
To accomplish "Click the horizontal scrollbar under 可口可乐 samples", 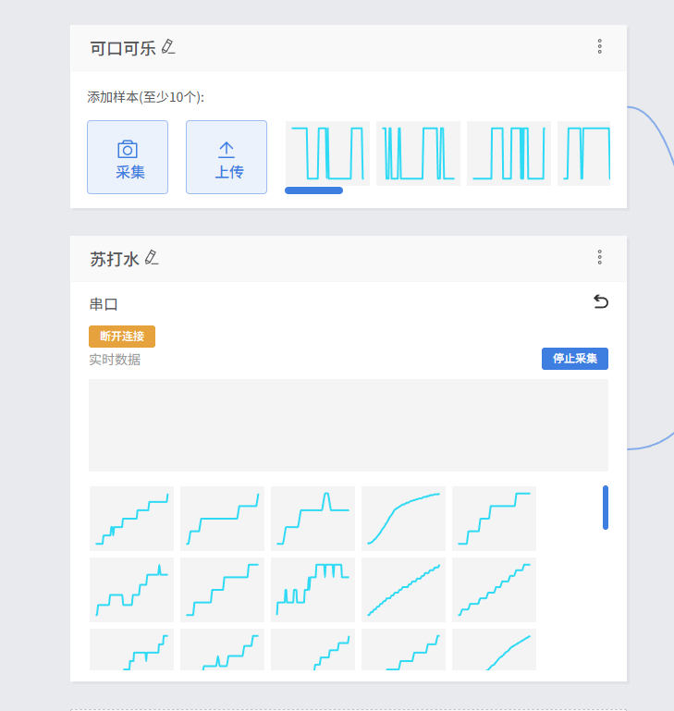I will tap(313, 190).
